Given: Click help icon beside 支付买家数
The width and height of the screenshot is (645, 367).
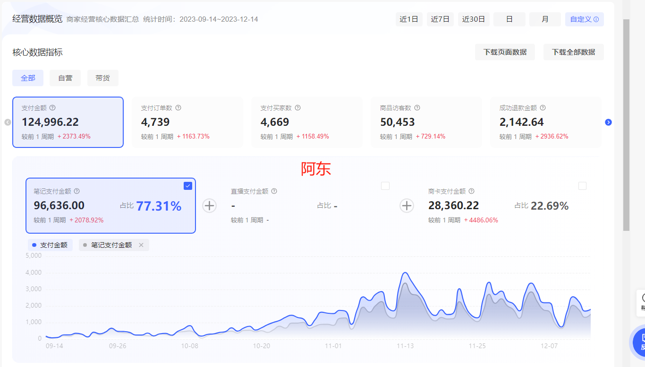Looking at the screenshot, I should pos(297,108).
